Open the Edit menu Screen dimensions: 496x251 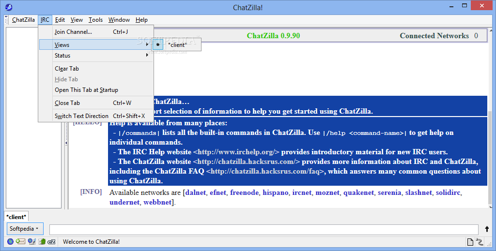pyautogui.click(x=60, y=20)
